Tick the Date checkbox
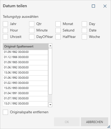Screen dimensions: 111x129 pos(84,30)
